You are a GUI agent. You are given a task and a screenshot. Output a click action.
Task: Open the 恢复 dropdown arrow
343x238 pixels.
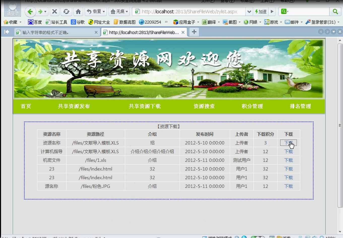104,12
